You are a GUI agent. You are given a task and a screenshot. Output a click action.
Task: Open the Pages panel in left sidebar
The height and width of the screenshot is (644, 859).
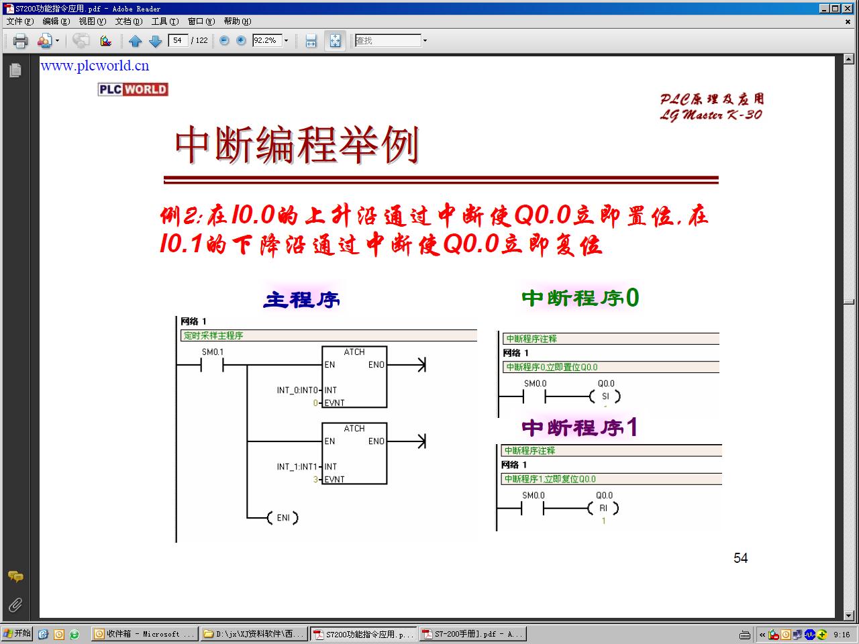tap(15, 70)
